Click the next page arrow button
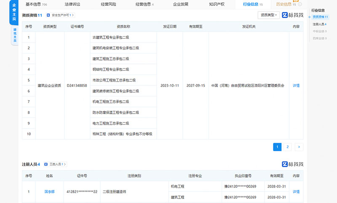 [x=298, y=147]
